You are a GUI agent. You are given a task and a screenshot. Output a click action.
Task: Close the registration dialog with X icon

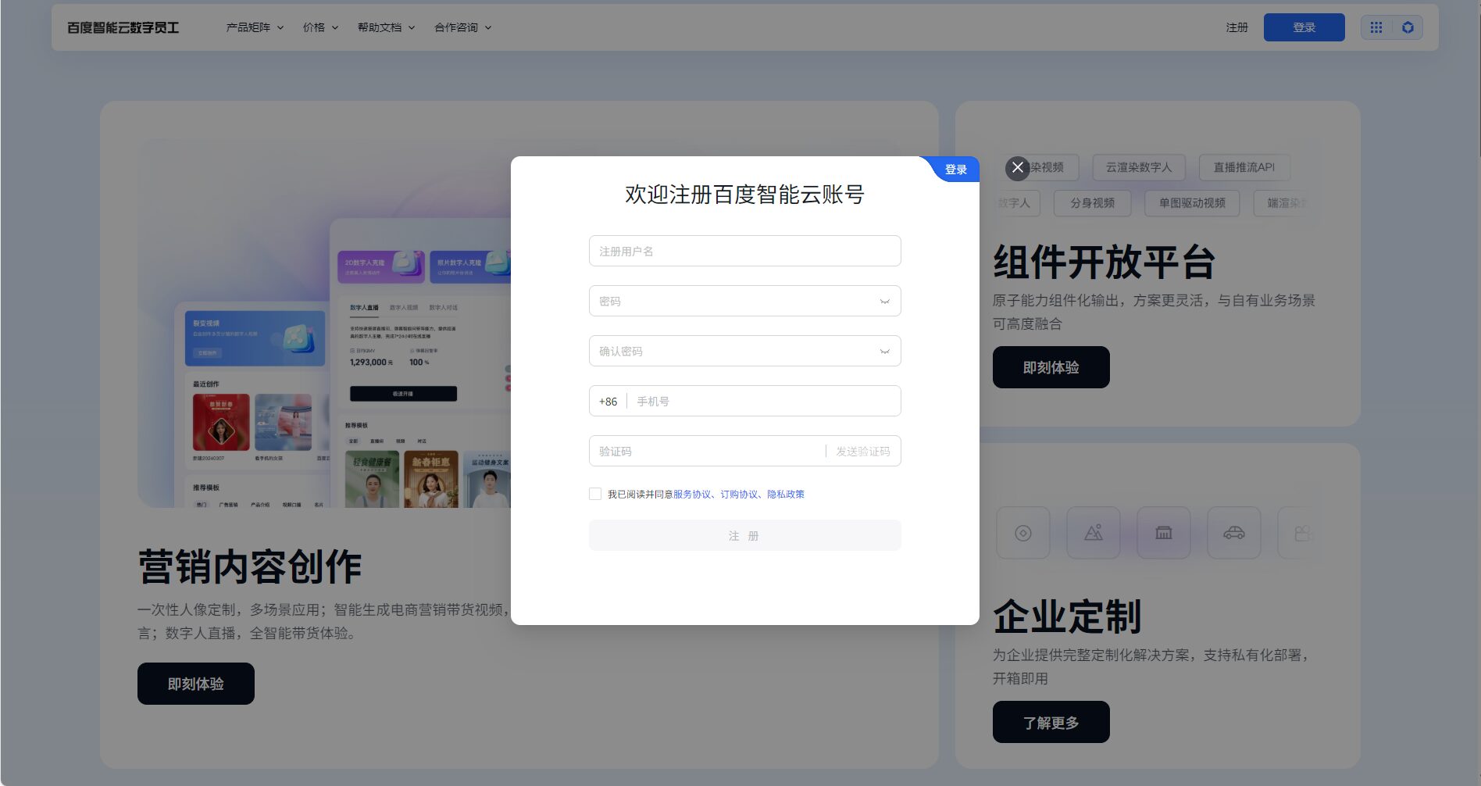coord(1017,167)
